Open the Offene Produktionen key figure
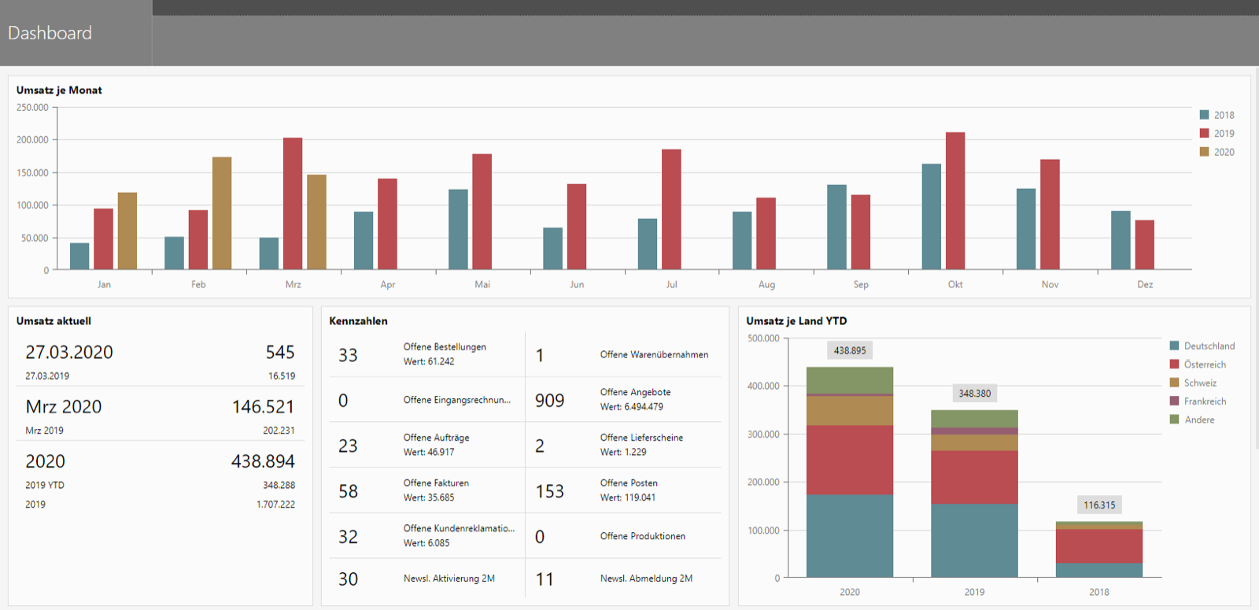This screenshot has height=610, width=1259. 624,536
